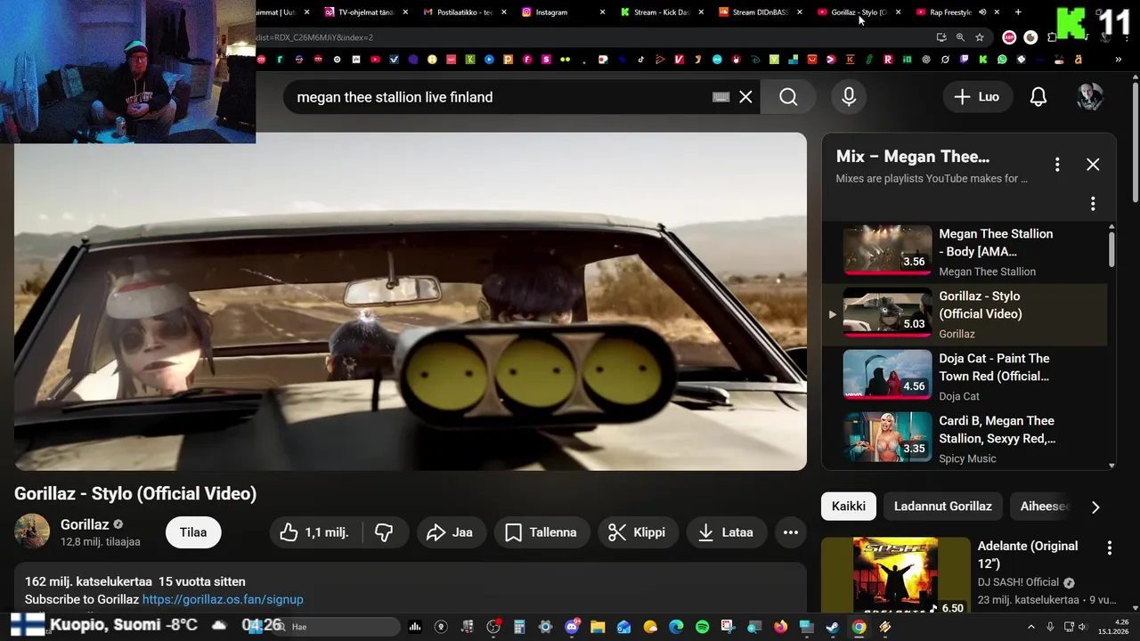Image resolution: width=1140 pixels, height=641 pixels.
Task: Clear the search box text
Action: point(745,97)
